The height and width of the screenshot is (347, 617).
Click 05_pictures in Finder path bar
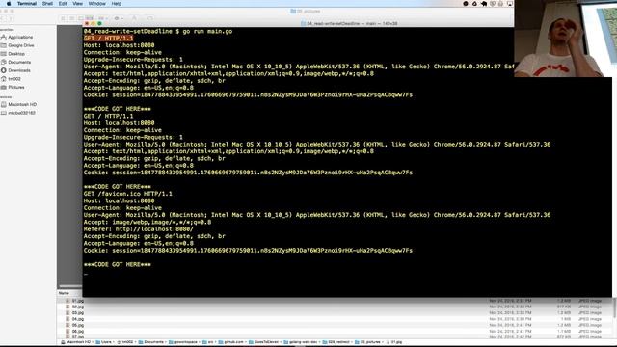tap(370, 342)
